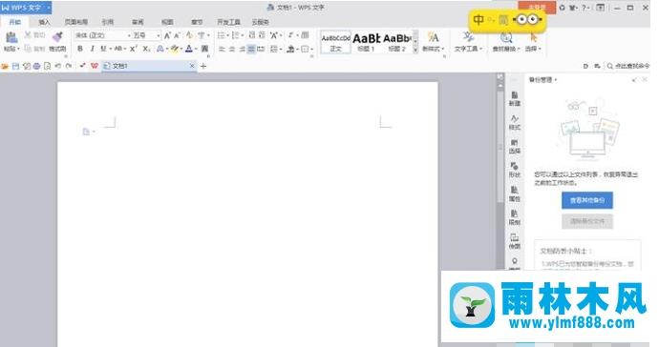This screenshot has height=347, width=659.
Task: Click the decrease indent icon
Action: click(x=252, y=35)
